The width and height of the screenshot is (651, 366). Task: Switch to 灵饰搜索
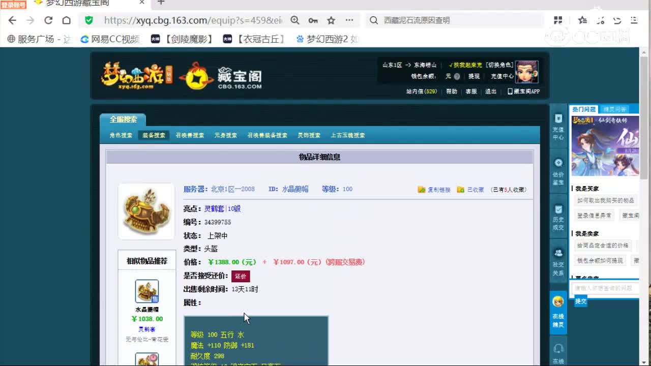click(x=309, y=135)
